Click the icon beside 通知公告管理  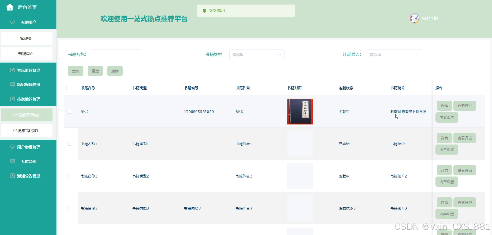13,176
